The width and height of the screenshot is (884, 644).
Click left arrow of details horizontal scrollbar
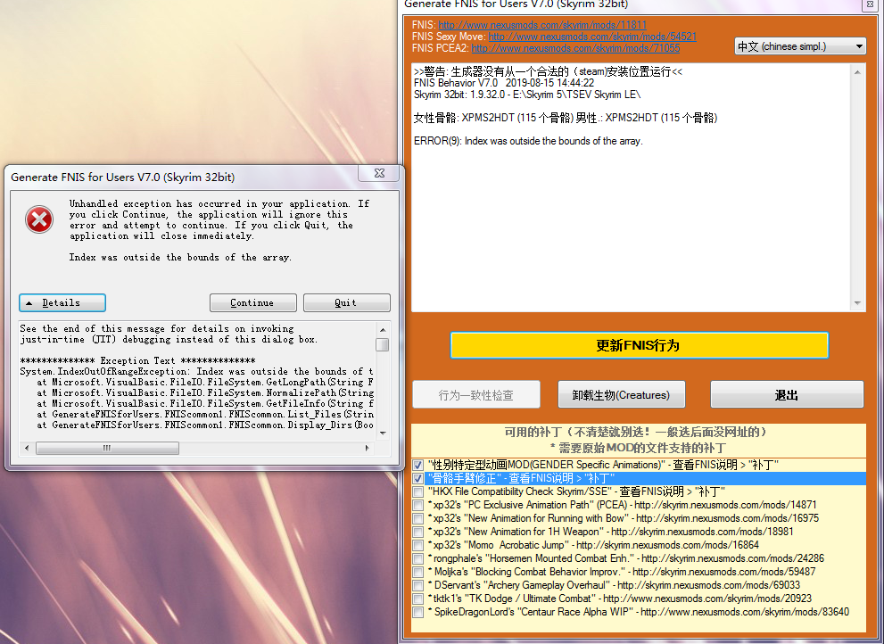(27, 449)
